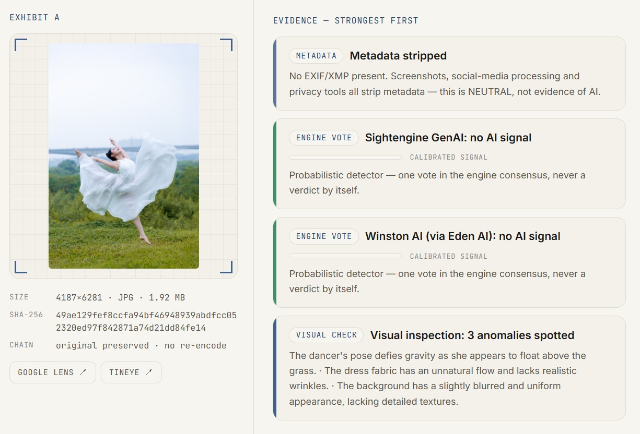Click the Sightengine ENGINE VOTE badge
Viewport: 640px width, 434px height.
pos(324,138)
